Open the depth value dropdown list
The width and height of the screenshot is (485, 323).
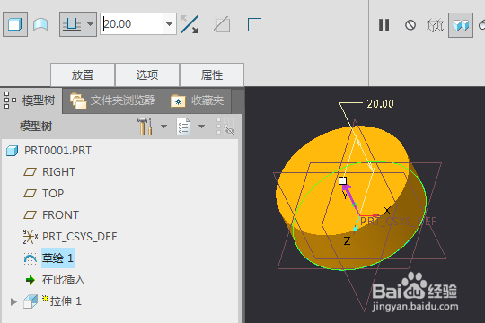click(x=170, y=24)
